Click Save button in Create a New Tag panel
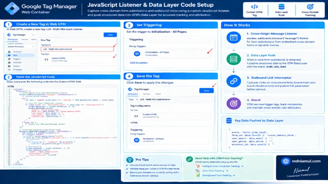The image size is (328, 184). 110,35
